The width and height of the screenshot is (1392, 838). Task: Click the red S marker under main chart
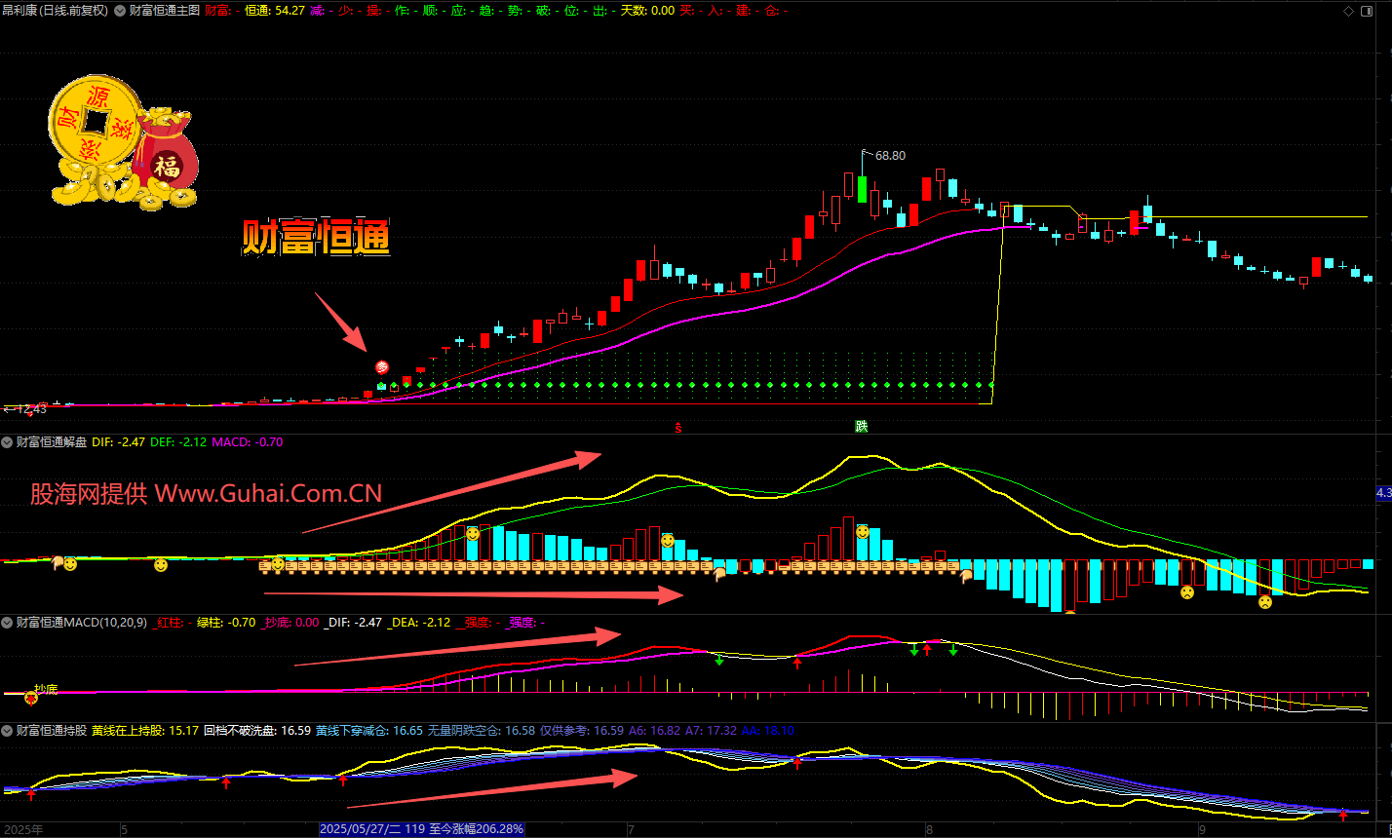[x=678, y=427]
